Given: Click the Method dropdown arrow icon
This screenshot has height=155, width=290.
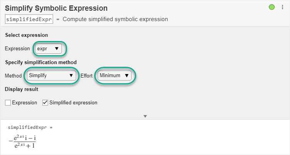Looking at the screenshot, I should point(71,76).
